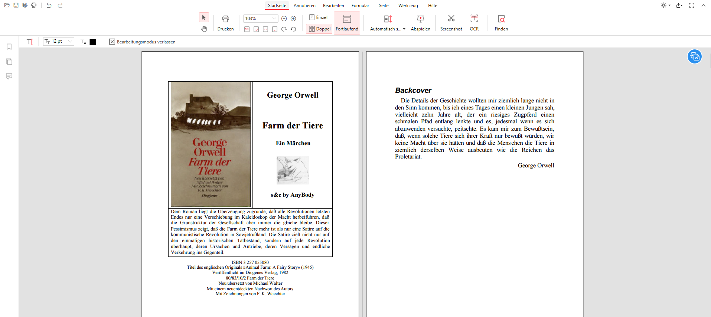Undo the last action
The height and width of the screenshot is (317, 711).
tap(49, 6)
